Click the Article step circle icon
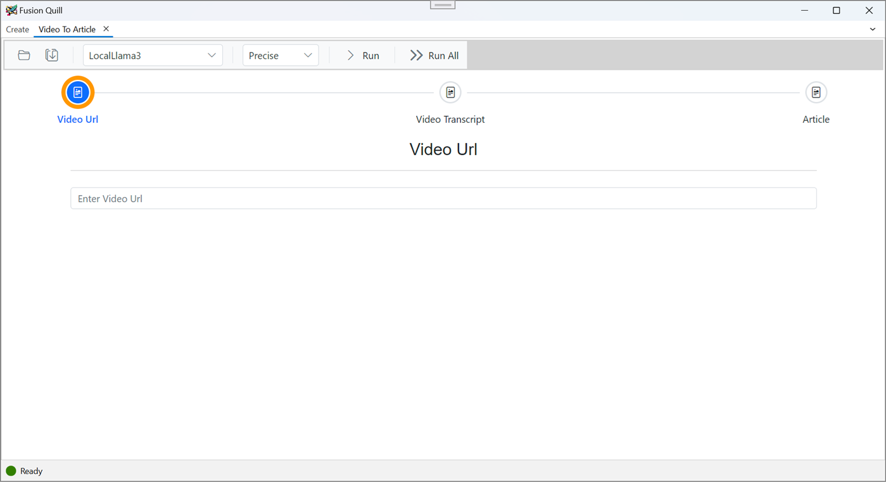Screen dimensions: 886x482 coord(816,92)
